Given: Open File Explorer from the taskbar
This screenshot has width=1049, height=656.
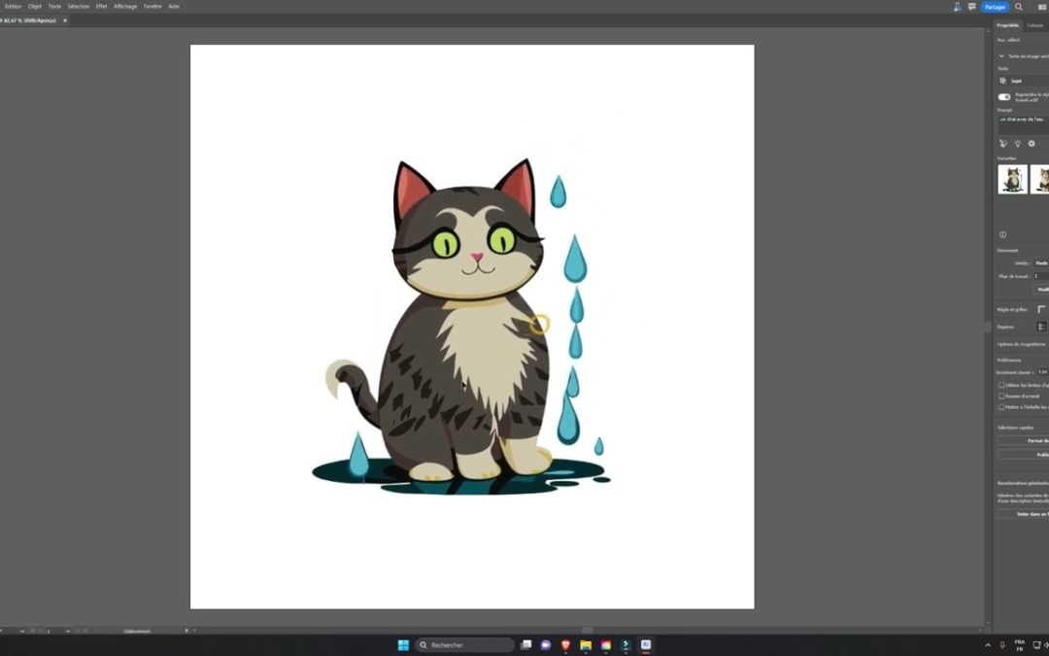Looking at the screenshot, I should pyautogui.click(x=586, y=645).
